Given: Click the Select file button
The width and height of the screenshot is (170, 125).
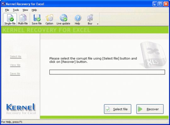Looking at the screenshot, I should point(118,109).
